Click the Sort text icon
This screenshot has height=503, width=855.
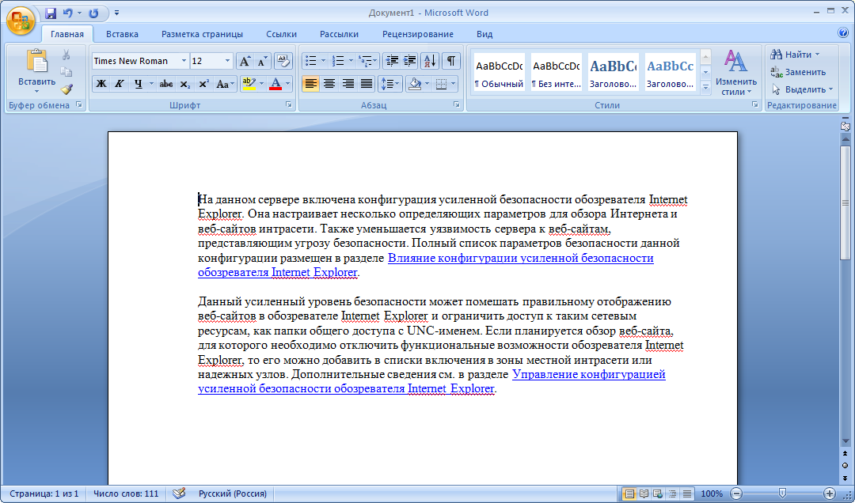[430, 61]
